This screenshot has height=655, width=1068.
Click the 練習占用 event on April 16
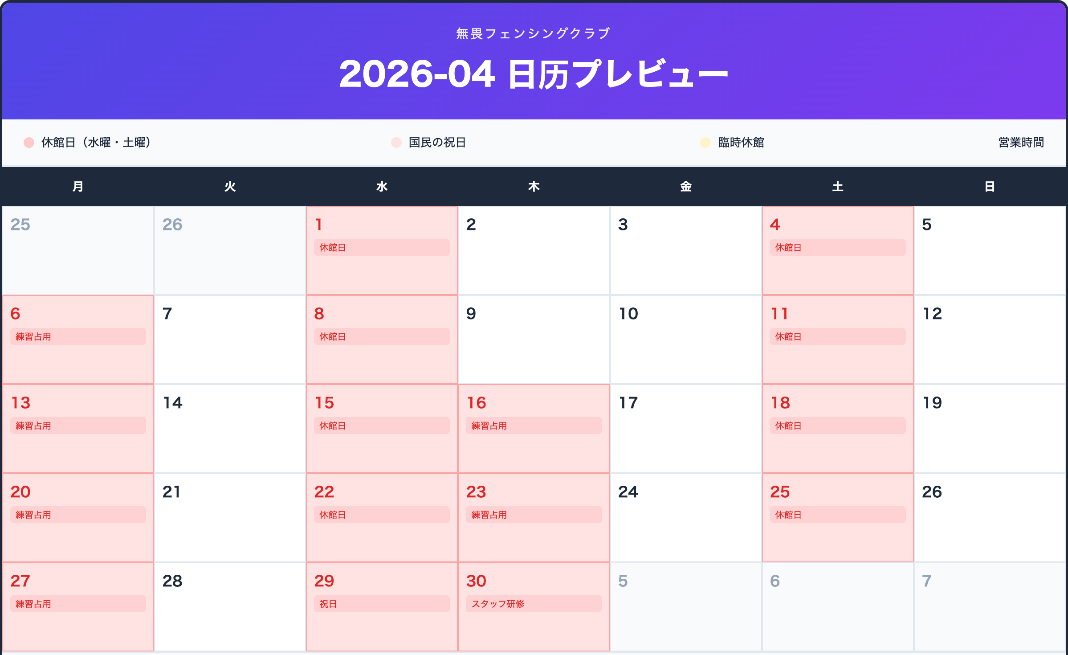pos(534,426)
